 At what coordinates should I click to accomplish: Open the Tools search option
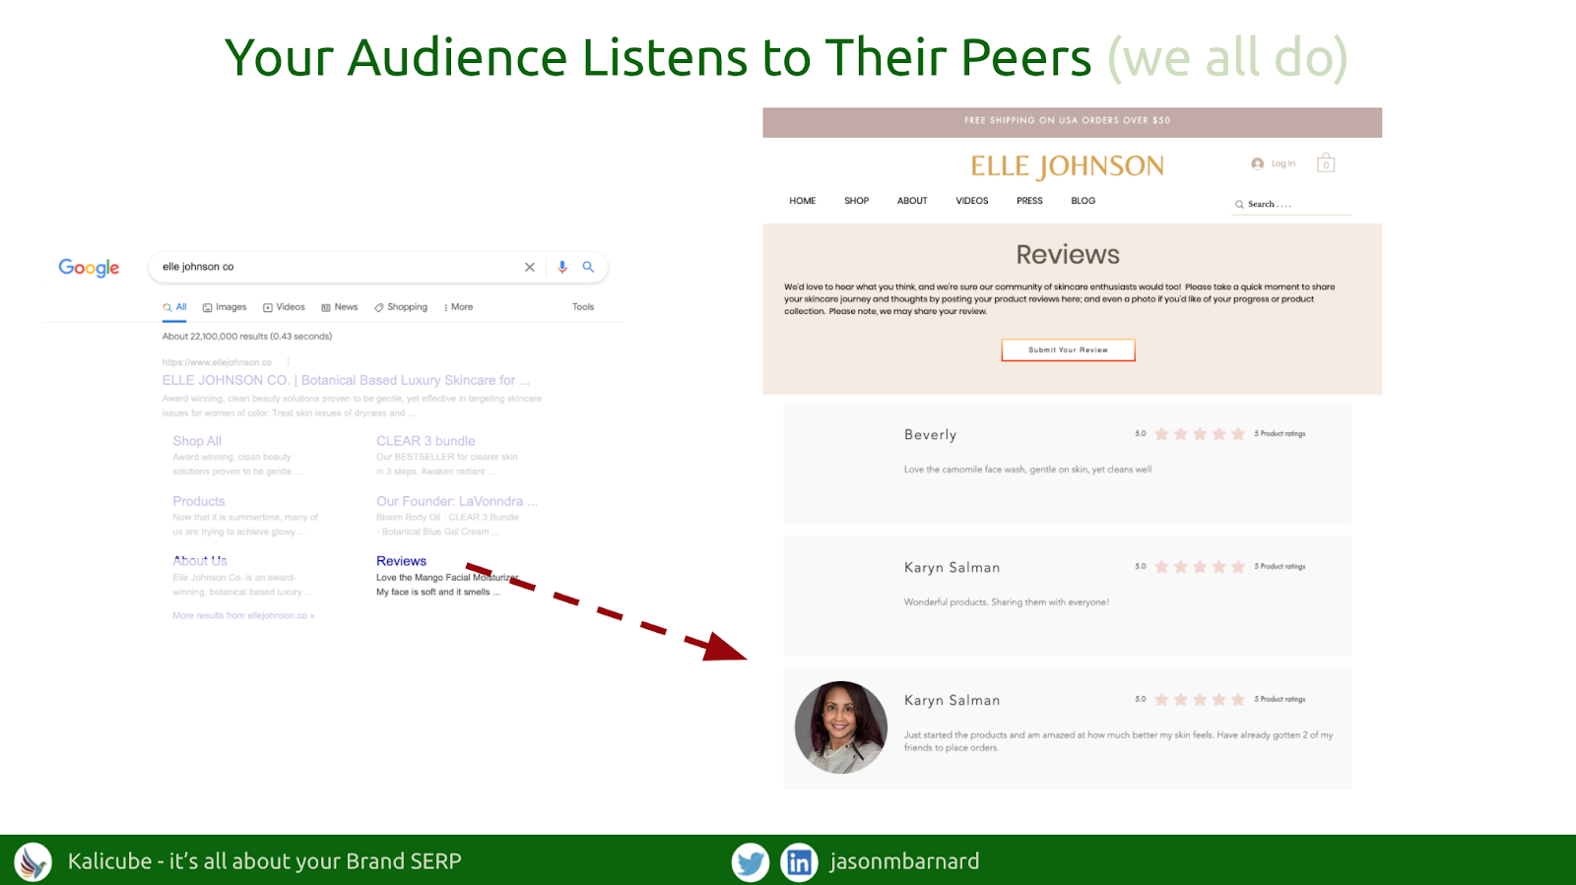[583, 307]
